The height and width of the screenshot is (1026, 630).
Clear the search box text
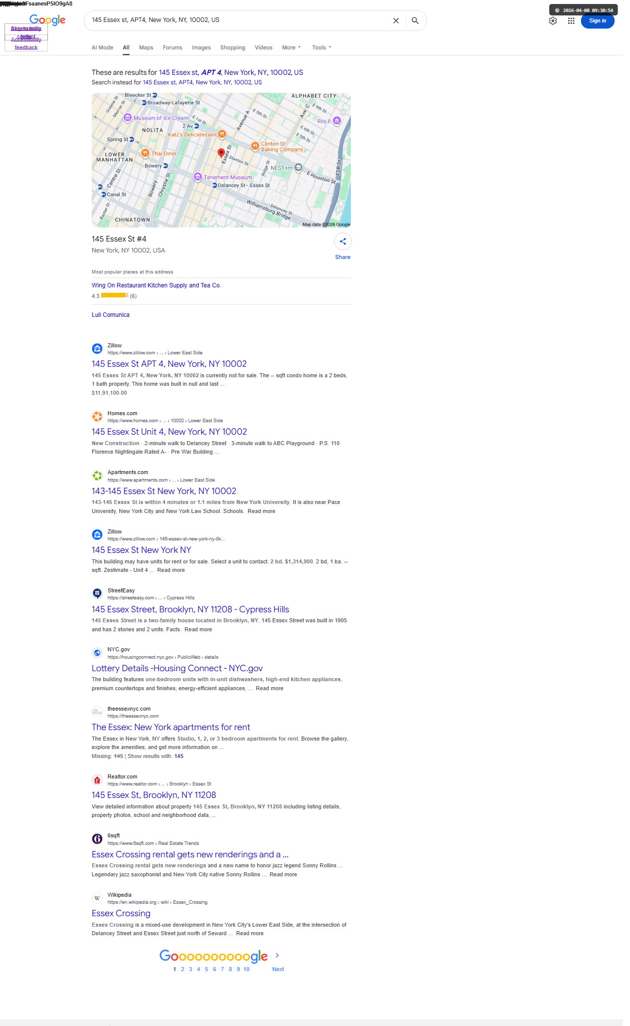396,20
